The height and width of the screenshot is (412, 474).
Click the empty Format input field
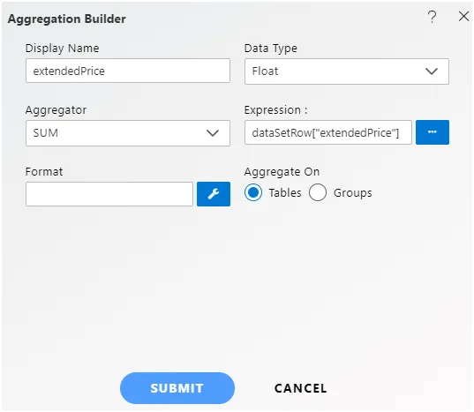109,194
